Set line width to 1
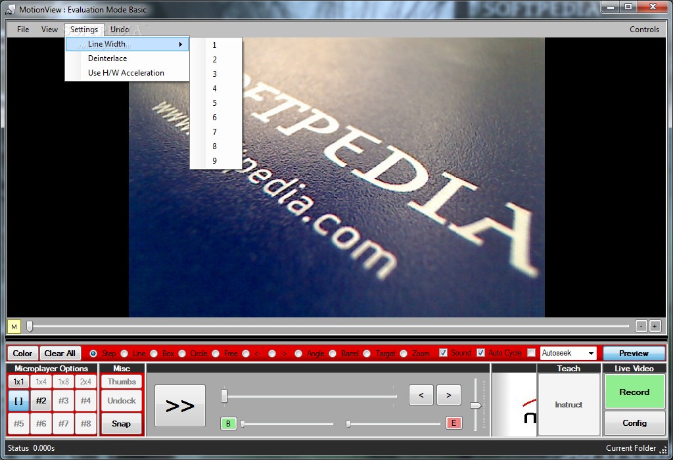The image size is (673, 460). pyautogui.click(x=216, y=45)
